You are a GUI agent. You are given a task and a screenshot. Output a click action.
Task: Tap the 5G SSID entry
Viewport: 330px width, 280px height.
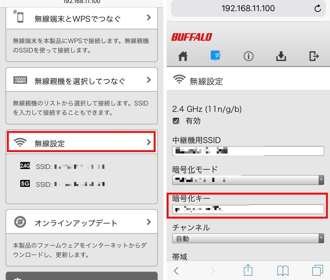point(70,185)
